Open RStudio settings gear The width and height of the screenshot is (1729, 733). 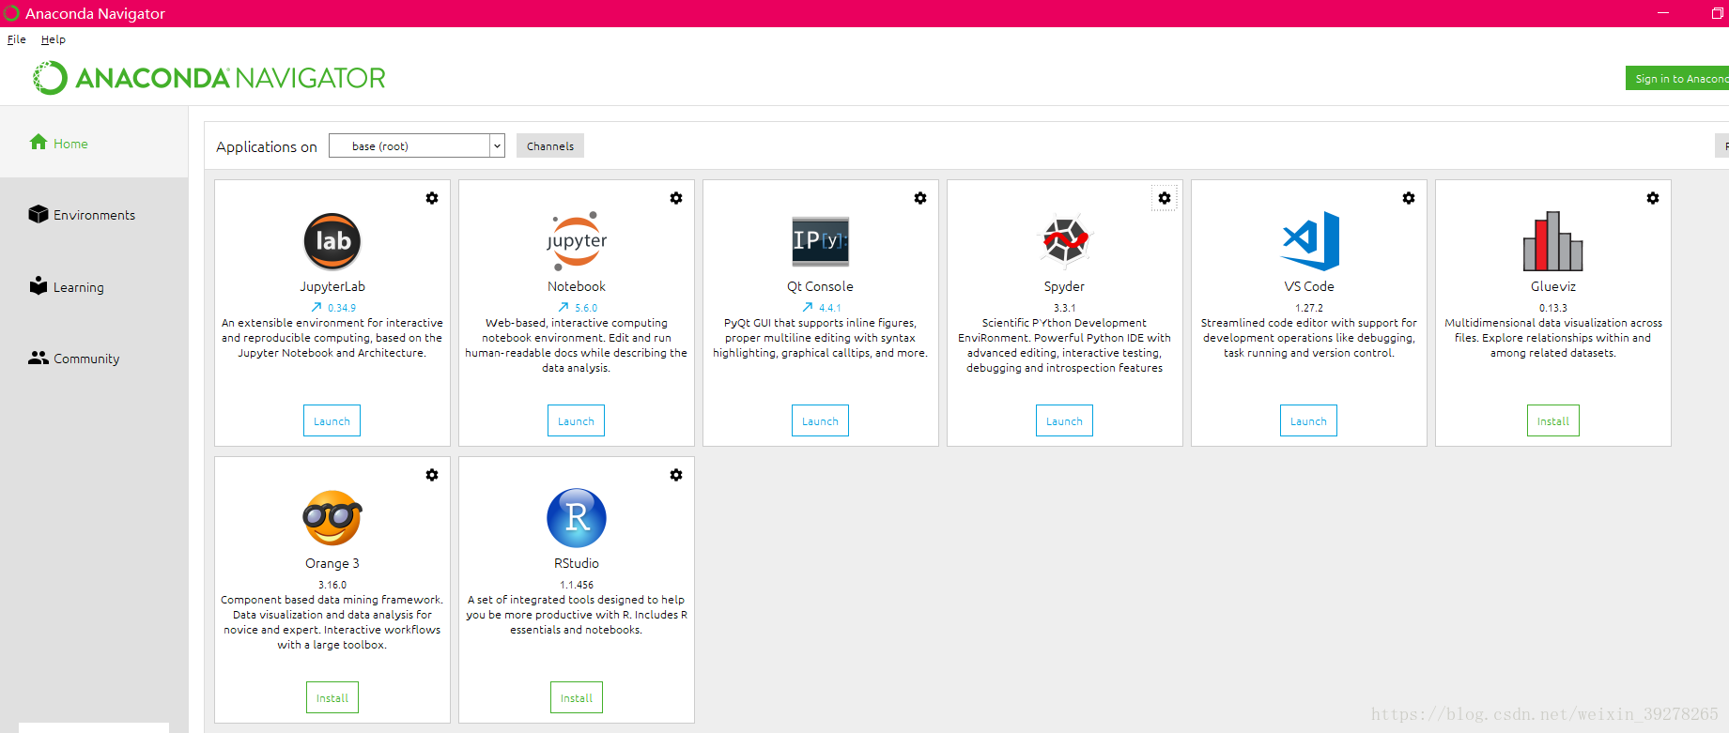pos(676,475)
